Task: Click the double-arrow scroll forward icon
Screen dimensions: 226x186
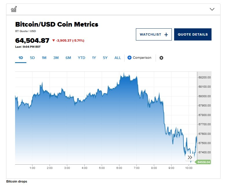Action: point(190,157)
